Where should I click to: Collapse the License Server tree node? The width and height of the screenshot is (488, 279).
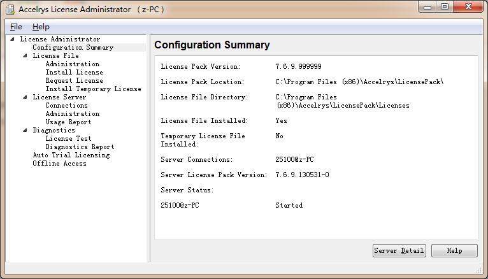tap(25, 97)
